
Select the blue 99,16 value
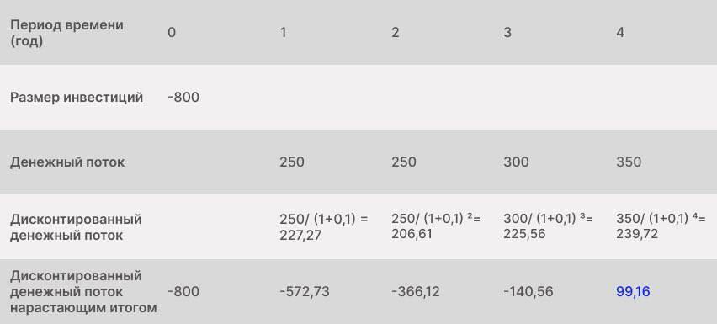click(x=633, y=291)
